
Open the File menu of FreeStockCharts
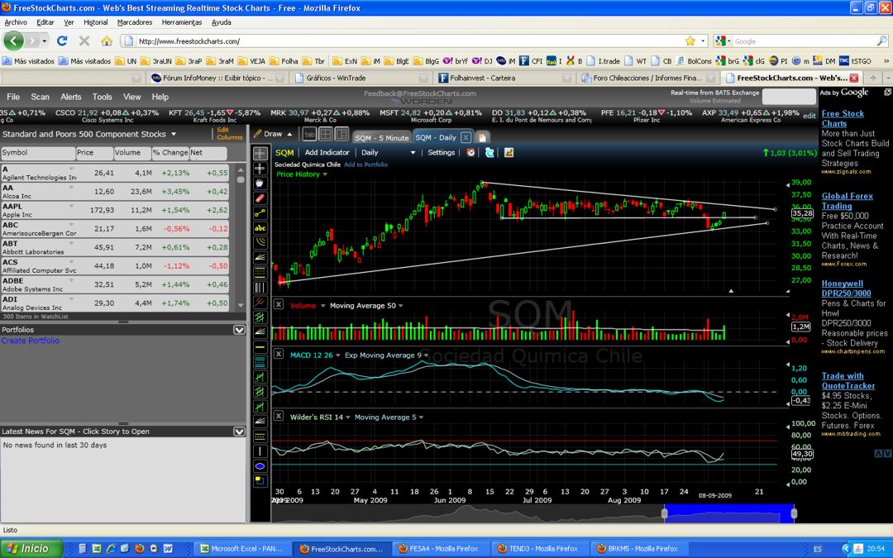(x=13, y=97)
